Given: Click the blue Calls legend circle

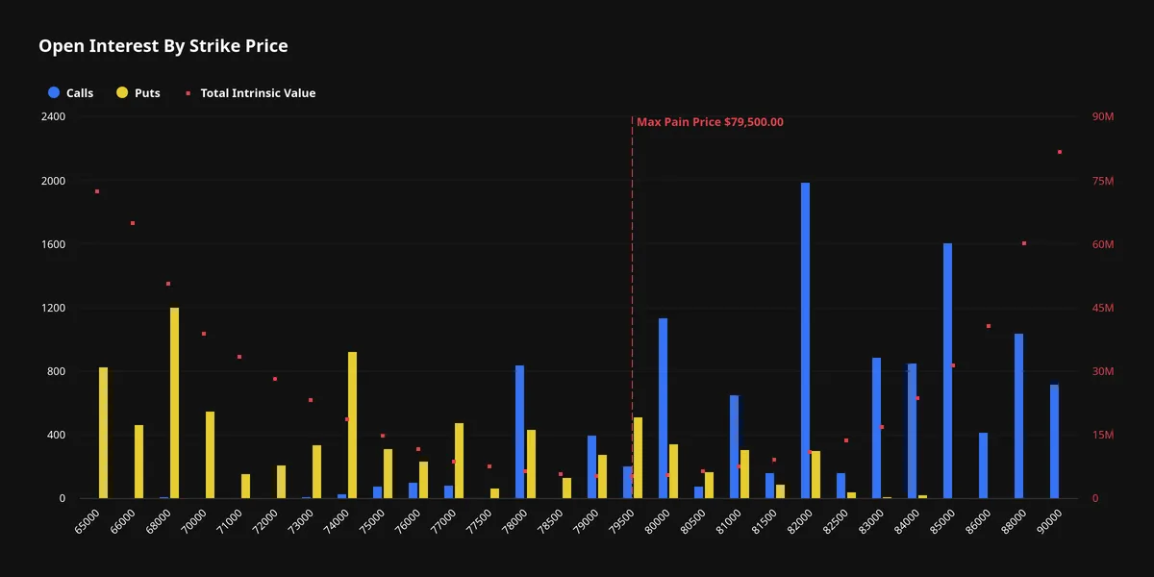Looking at the screenshot, I should (54, 93).
